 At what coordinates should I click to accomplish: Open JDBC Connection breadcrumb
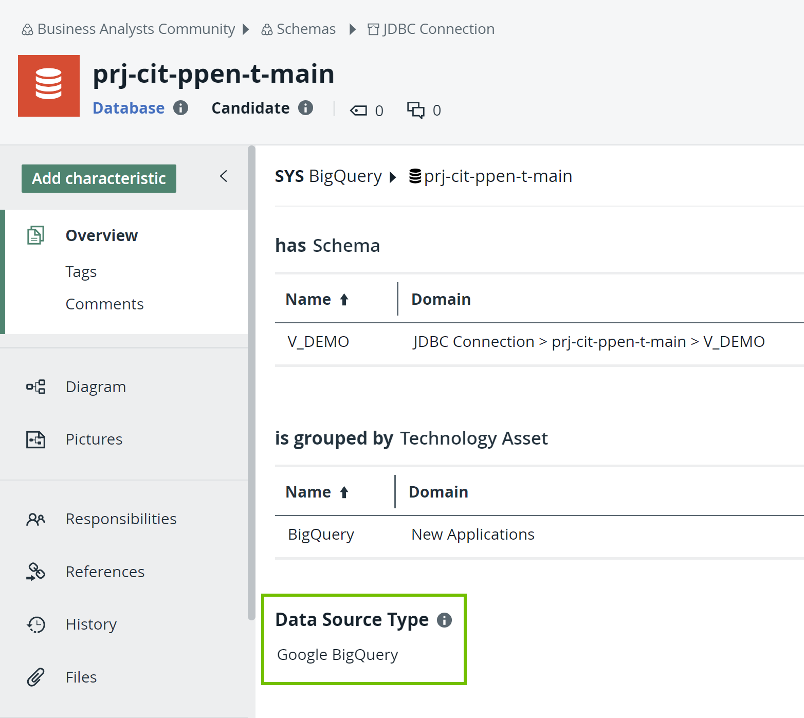click(x=438, y=29)
